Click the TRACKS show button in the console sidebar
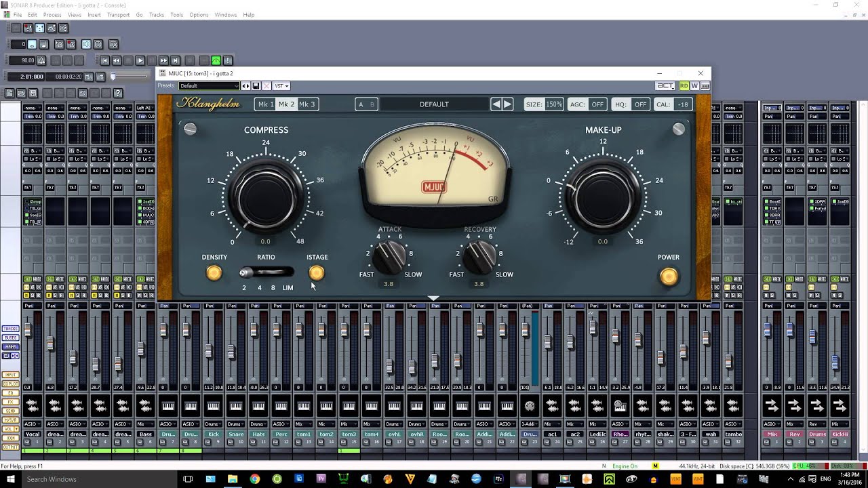This screenshot has height=488, width=868. (x=11, y=329)
